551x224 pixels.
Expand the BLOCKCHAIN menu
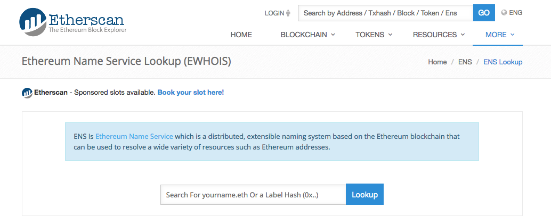pyautogui.click(x=307, y=35)
